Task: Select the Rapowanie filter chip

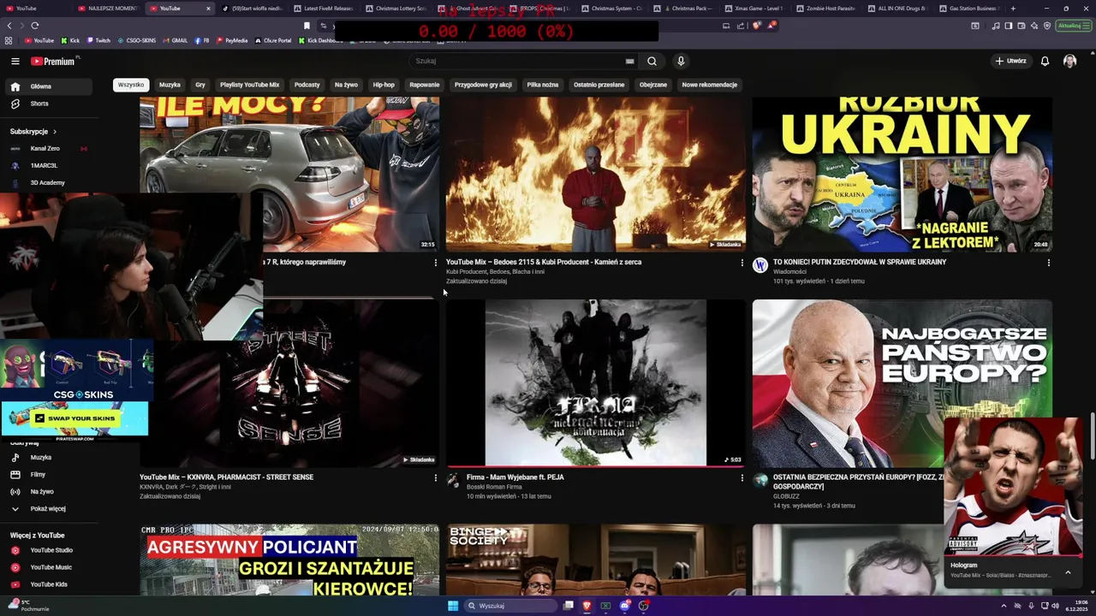Action: click(424, 85)
